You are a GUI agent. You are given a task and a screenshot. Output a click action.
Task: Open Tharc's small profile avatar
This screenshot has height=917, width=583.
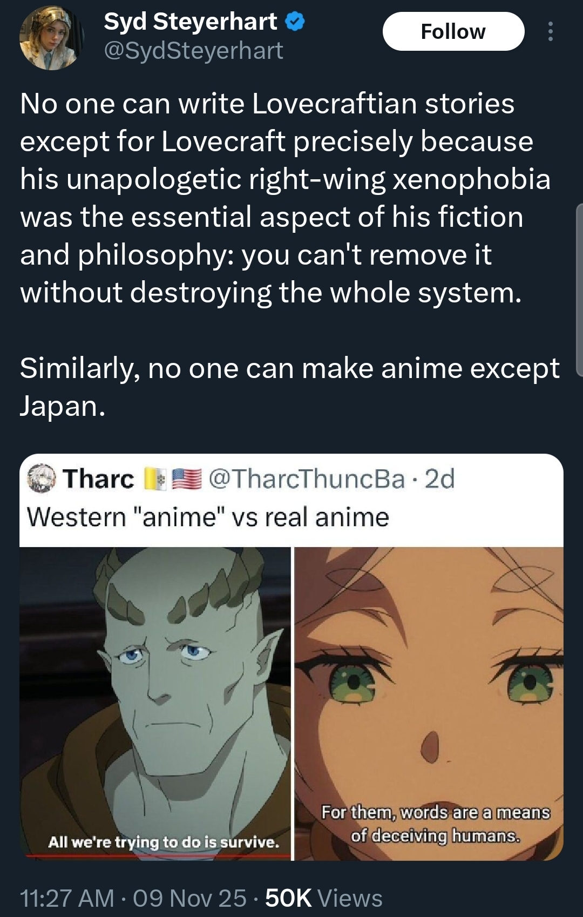(x=42, y=478)
